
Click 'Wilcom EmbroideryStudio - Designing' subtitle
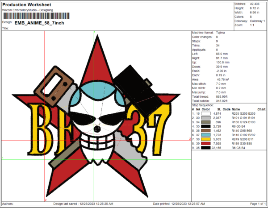tap(28, 10)
